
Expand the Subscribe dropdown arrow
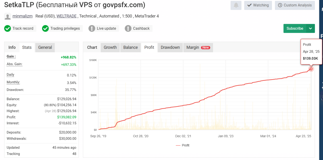310,28
